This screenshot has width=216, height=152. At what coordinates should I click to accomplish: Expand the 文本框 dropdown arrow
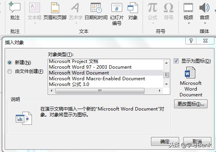tap(35, 23)
